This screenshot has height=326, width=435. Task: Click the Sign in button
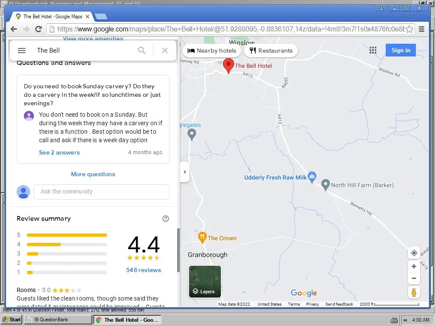(x=401, y=50)
